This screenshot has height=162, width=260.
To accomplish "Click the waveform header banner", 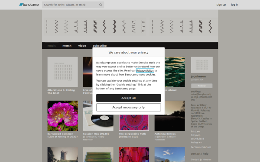I will 130,26.
